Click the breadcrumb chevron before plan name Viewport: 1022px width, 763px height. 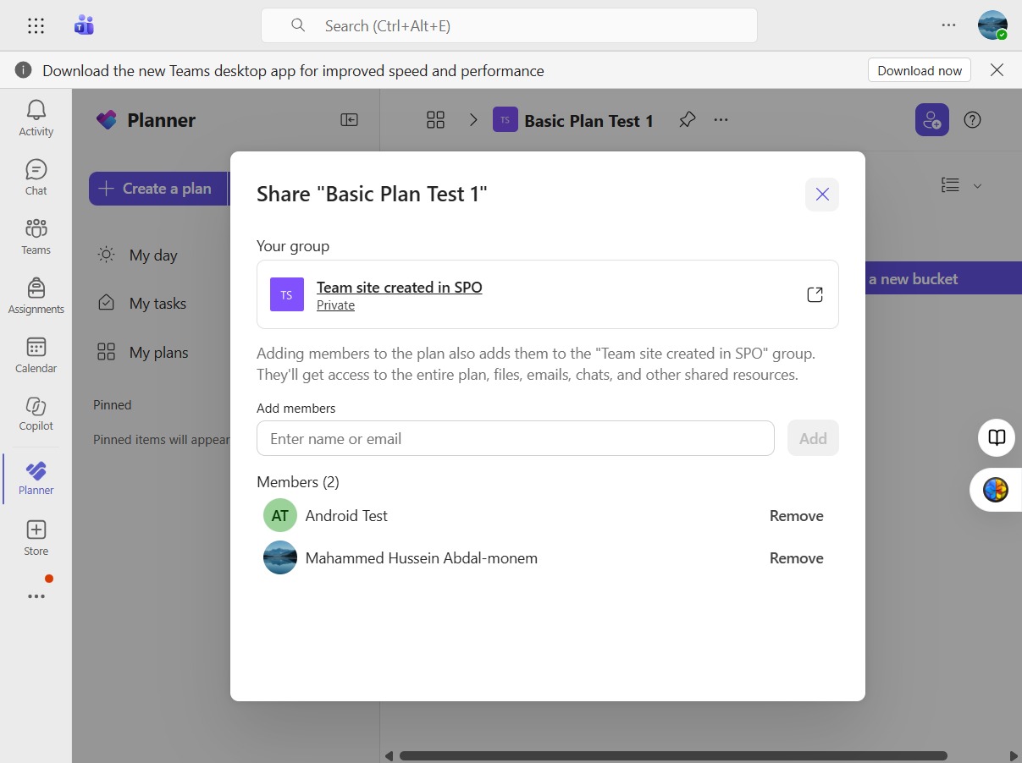473,120
